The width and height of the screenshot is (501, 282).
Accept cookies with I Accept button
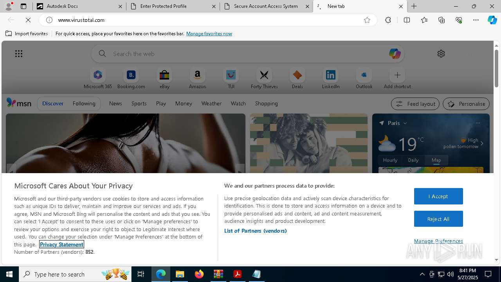pyautogui.click(x=438, y=196)
